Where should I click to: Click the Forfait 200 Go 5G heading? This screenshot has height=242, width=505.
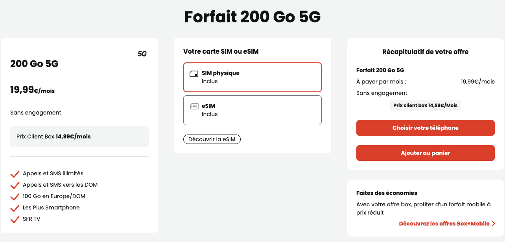pos(252,17)
